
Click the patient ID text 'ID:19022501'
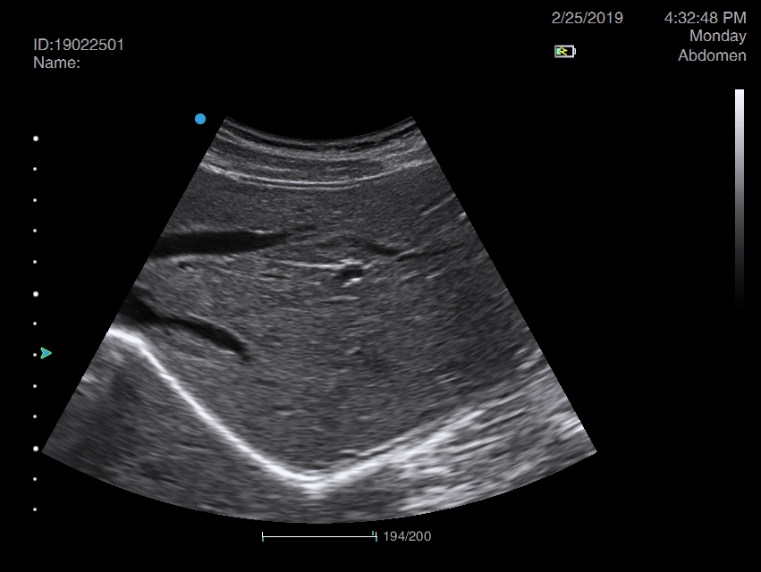79,45
